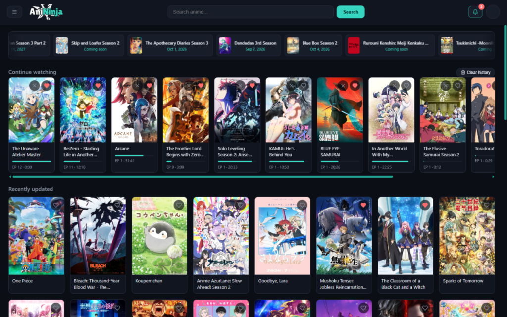507x317 pixels.
Task: Toggle favorite heart on The Frontier Lord
Action: (x=201, y=86)
